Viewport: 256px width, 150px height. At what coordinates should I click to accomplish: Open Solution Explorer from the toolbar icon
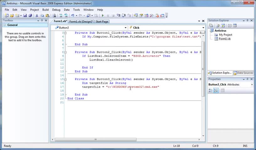[136, 15]
